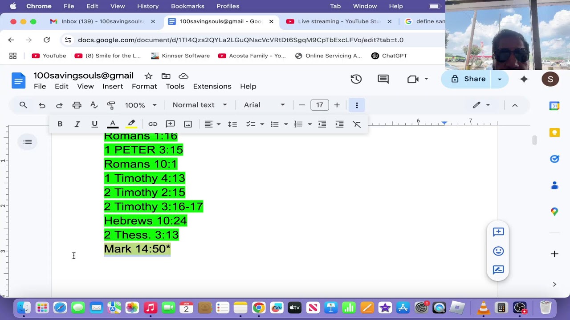Start a video call

click(x=413, y=79)
